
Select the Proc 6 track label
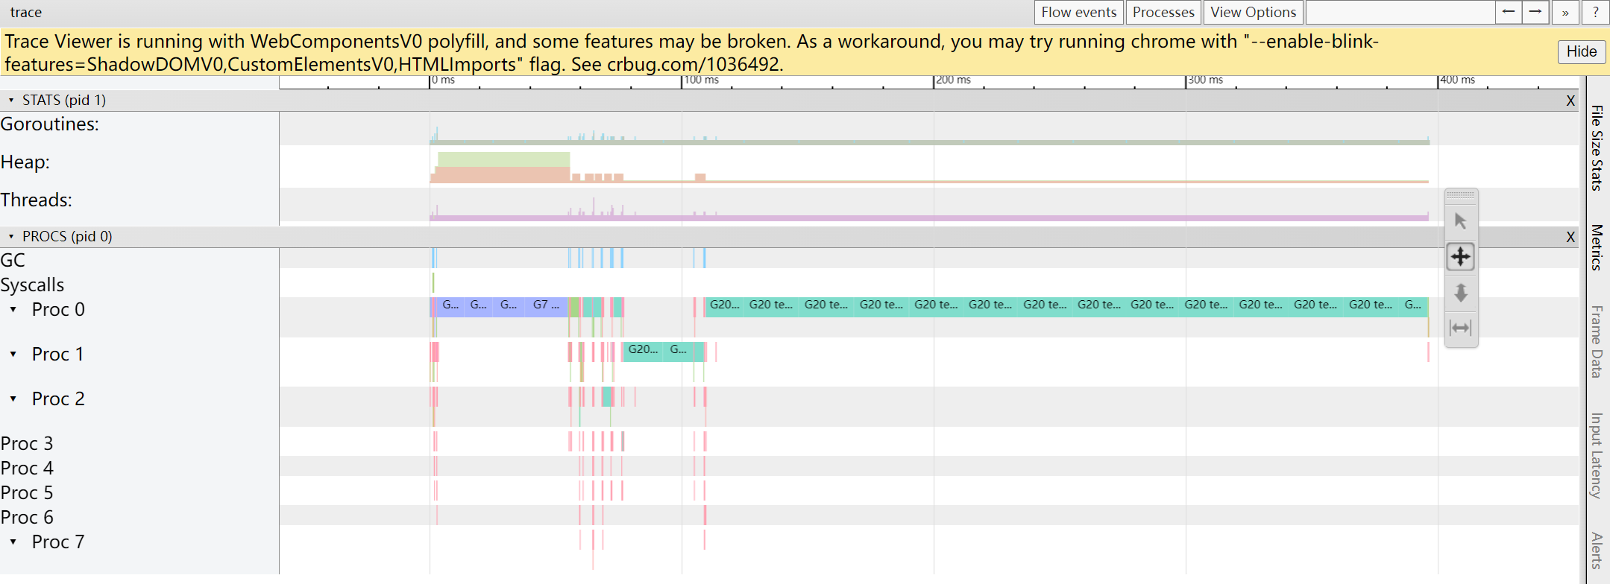[27, 518]
